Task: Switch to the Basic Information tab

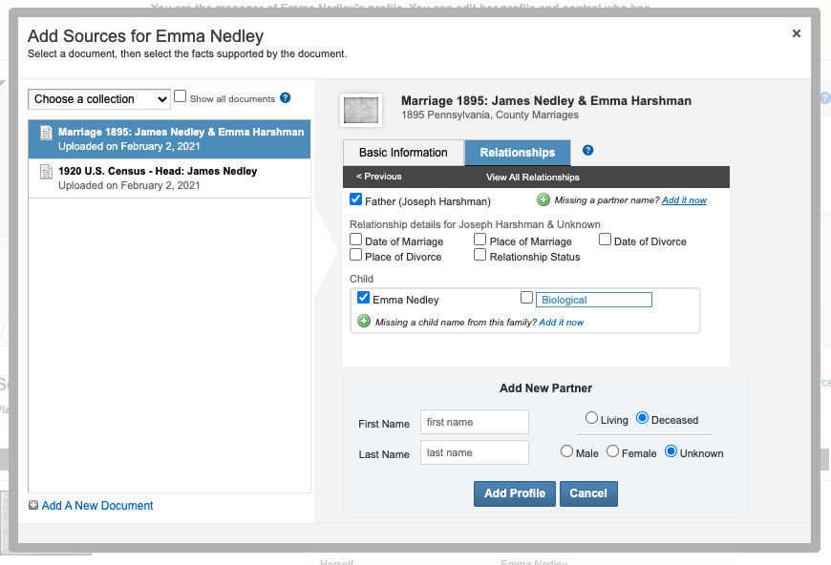Action: [403, 153]
